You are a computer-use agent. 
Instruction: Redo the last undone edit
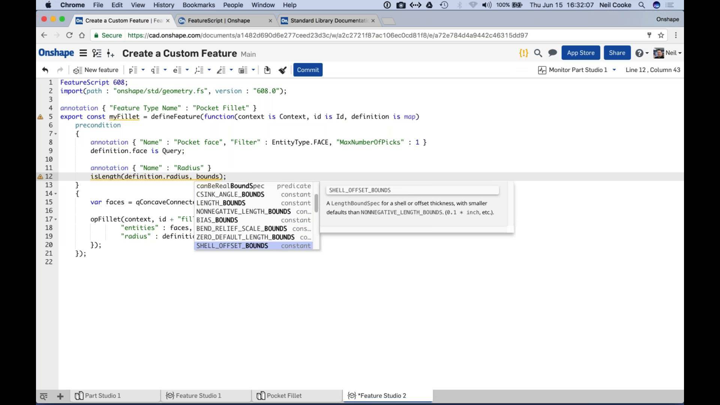click(x=60, y=70)
